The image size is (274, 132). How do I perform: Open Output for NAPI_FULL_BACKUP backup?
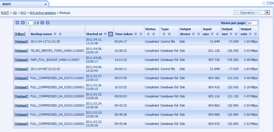coord(21,60)
